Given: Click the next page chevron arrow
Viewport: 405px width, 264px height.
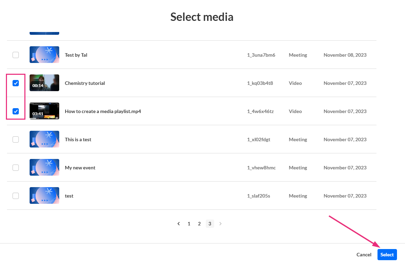Looking at the screenshot, I should point(220,224).
